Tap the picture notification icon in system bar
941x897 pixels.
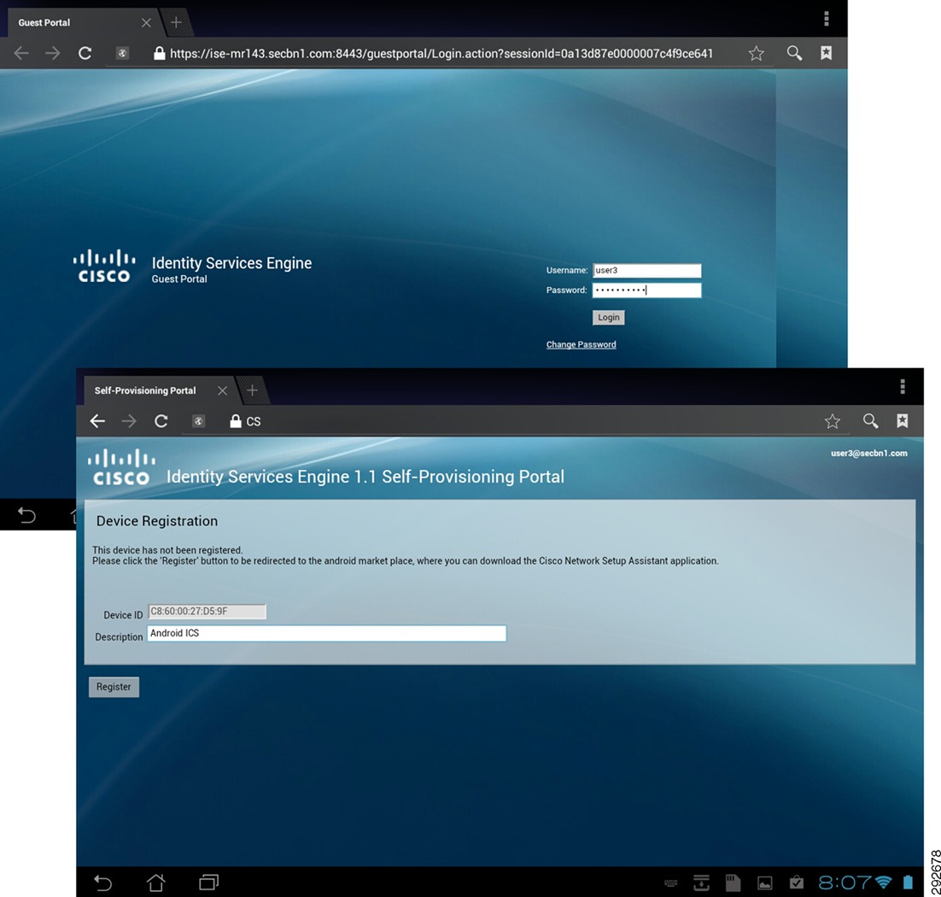click(764, 883)
